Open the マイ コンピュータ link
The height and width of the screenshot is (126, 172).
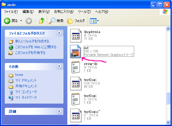[26, 92]
